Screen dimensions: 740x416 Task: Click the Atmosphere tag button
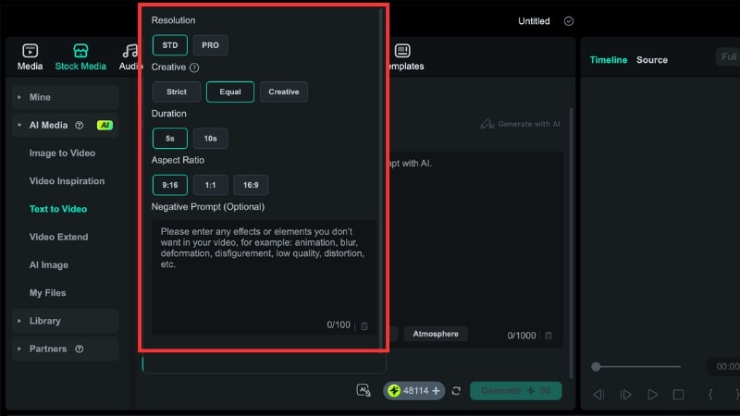click(x=436, y=334)
